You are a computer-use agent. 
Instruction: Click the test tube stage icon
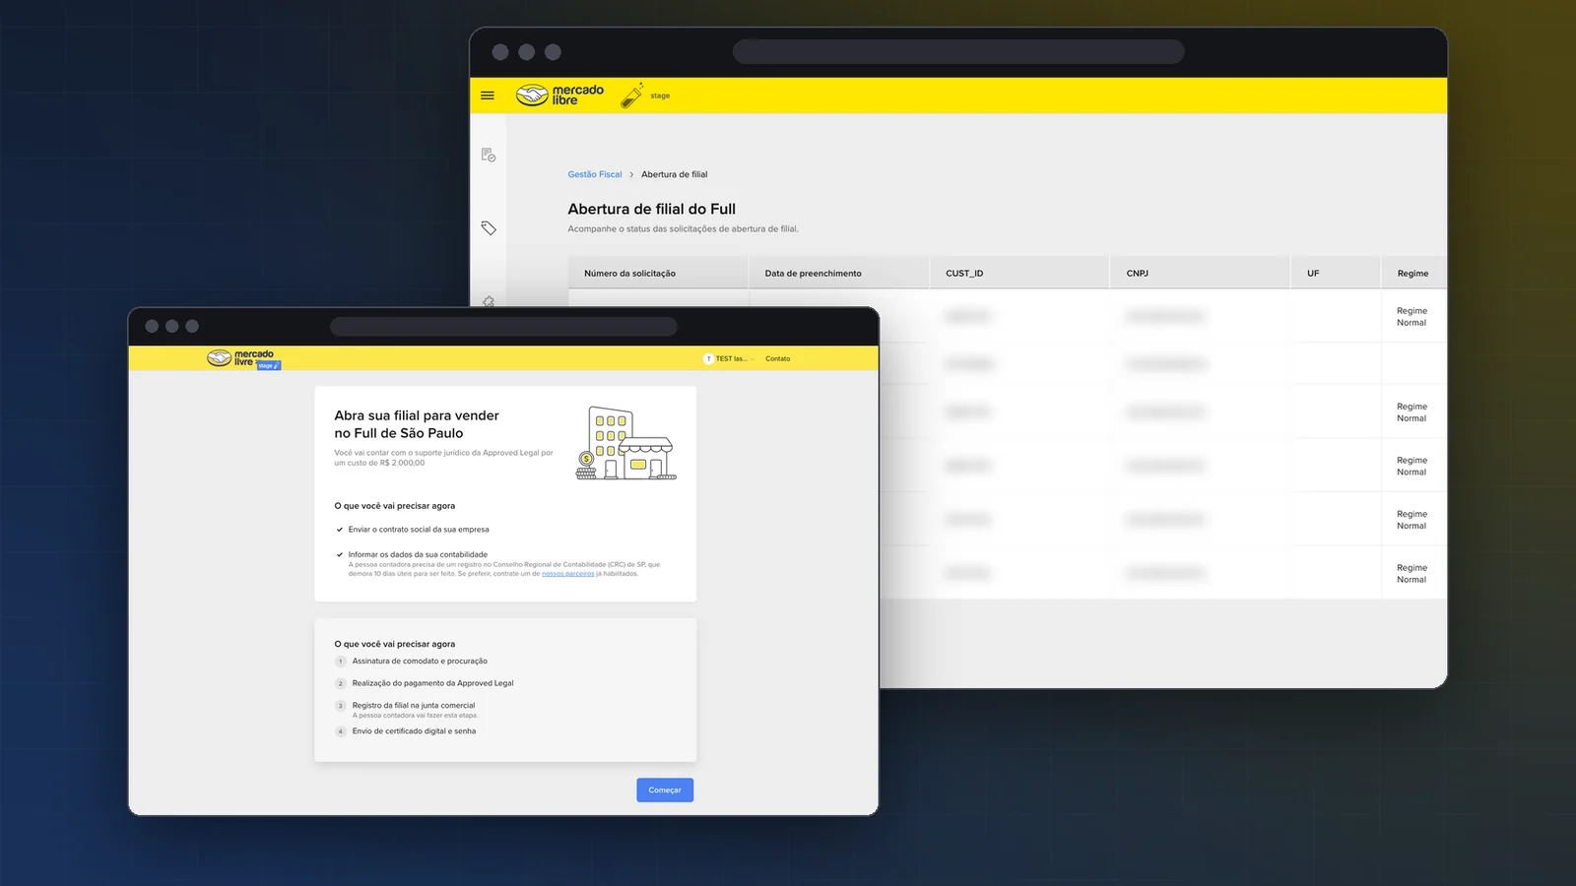click(x=632, y=95)
